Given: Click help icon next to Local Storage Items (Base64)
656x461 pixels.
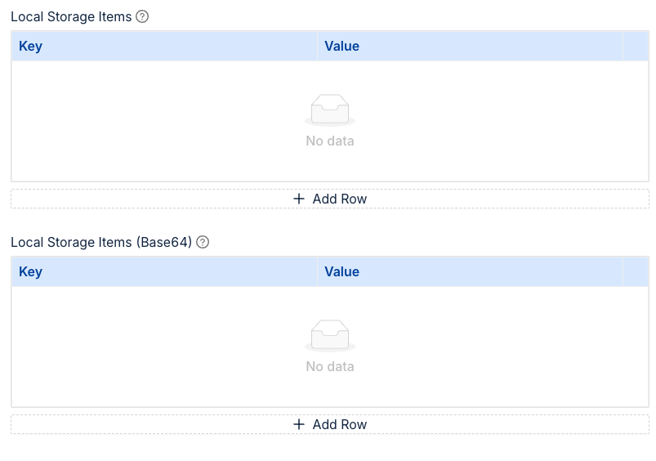Looking at the screenshot, I should coord(203,242).
